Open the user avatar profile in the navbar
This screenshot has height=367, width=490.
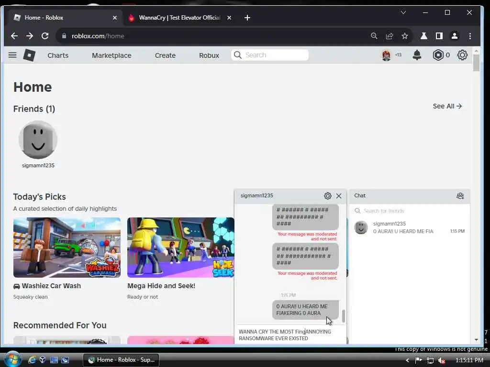[x=386, y=55]
